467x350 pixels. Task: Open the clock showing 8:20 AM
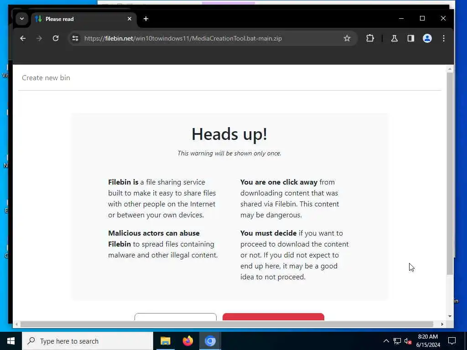click(x=428, y=341)
